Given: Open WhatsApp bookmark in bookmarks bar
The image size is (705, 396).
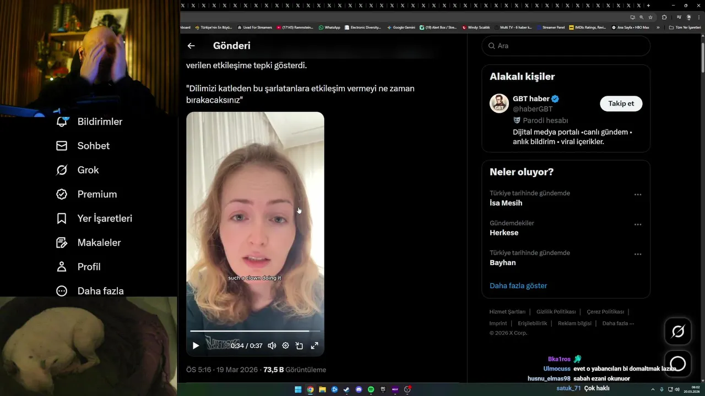Looking at the screenshot, I should [329, 27].
